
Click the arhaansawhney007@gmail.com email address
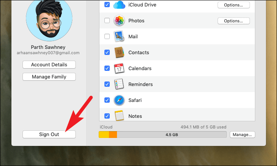coord(48,53)
